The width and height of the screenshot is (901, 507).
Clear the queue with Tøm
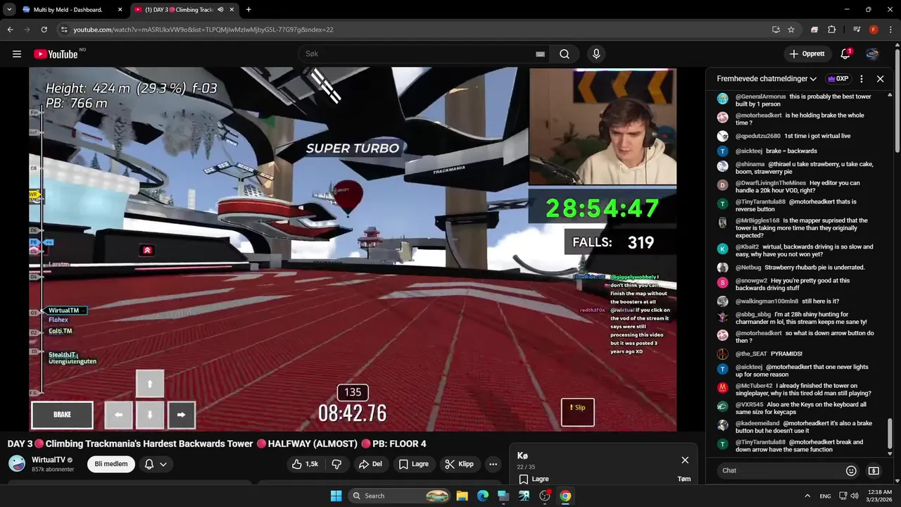coord(683,479)
